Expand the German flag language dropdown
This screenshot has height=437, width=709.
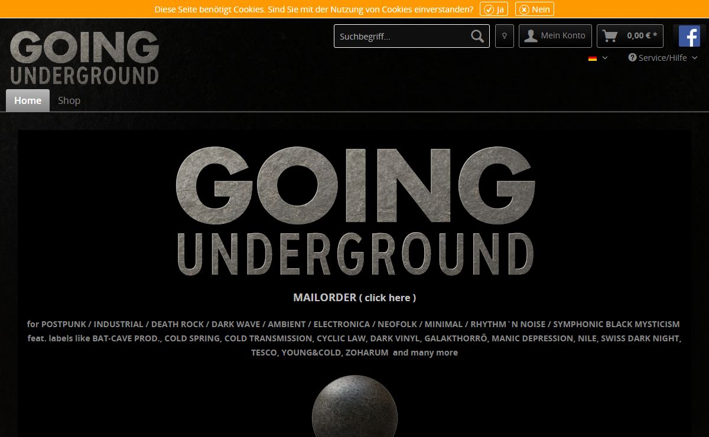point(598,58)
